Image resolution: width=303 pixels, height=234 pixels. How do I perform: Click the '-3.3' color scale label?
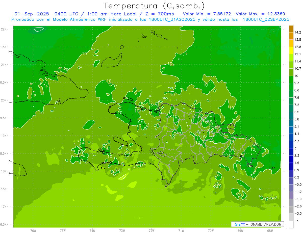tap(298, 214)
